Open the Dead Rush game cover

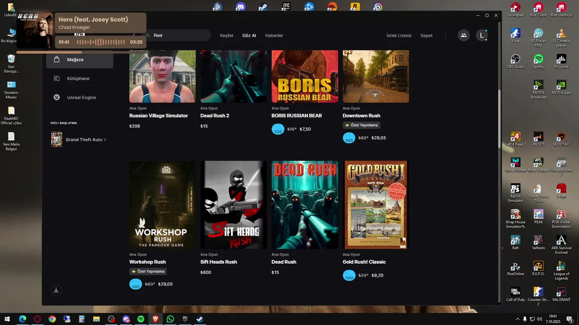(x=305, y=205)
